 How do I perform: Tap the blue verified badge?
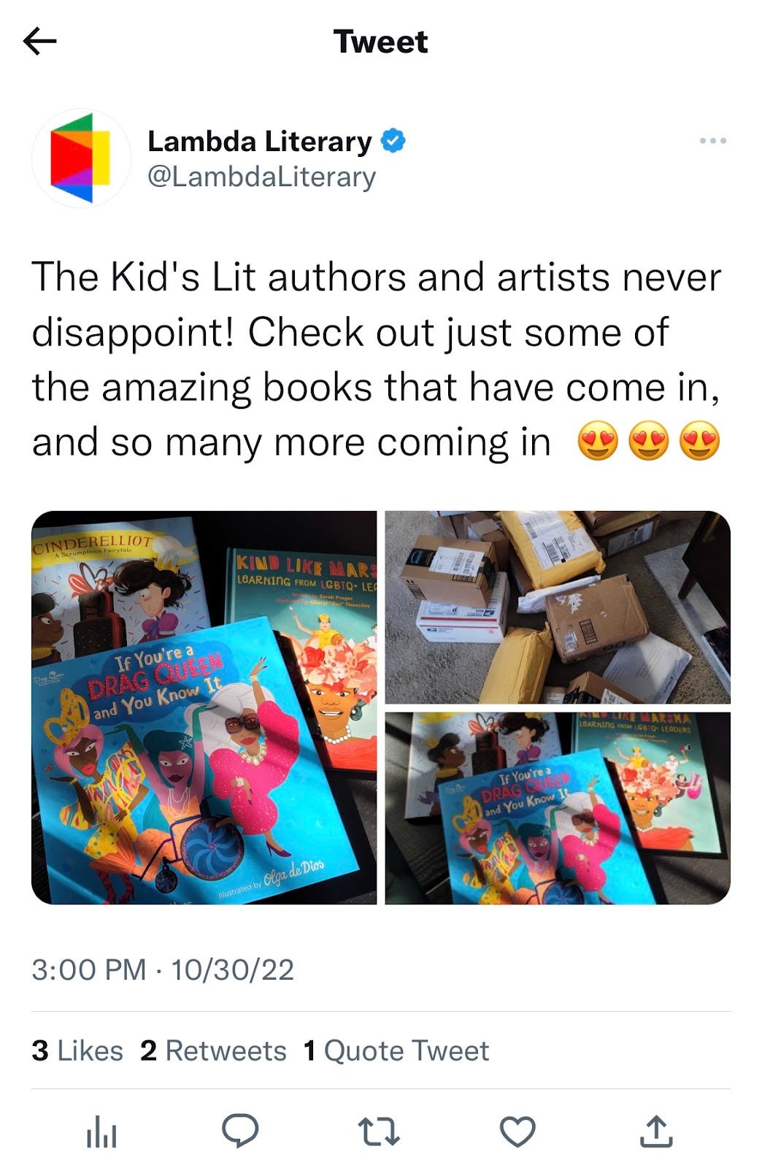click(393, 140)
